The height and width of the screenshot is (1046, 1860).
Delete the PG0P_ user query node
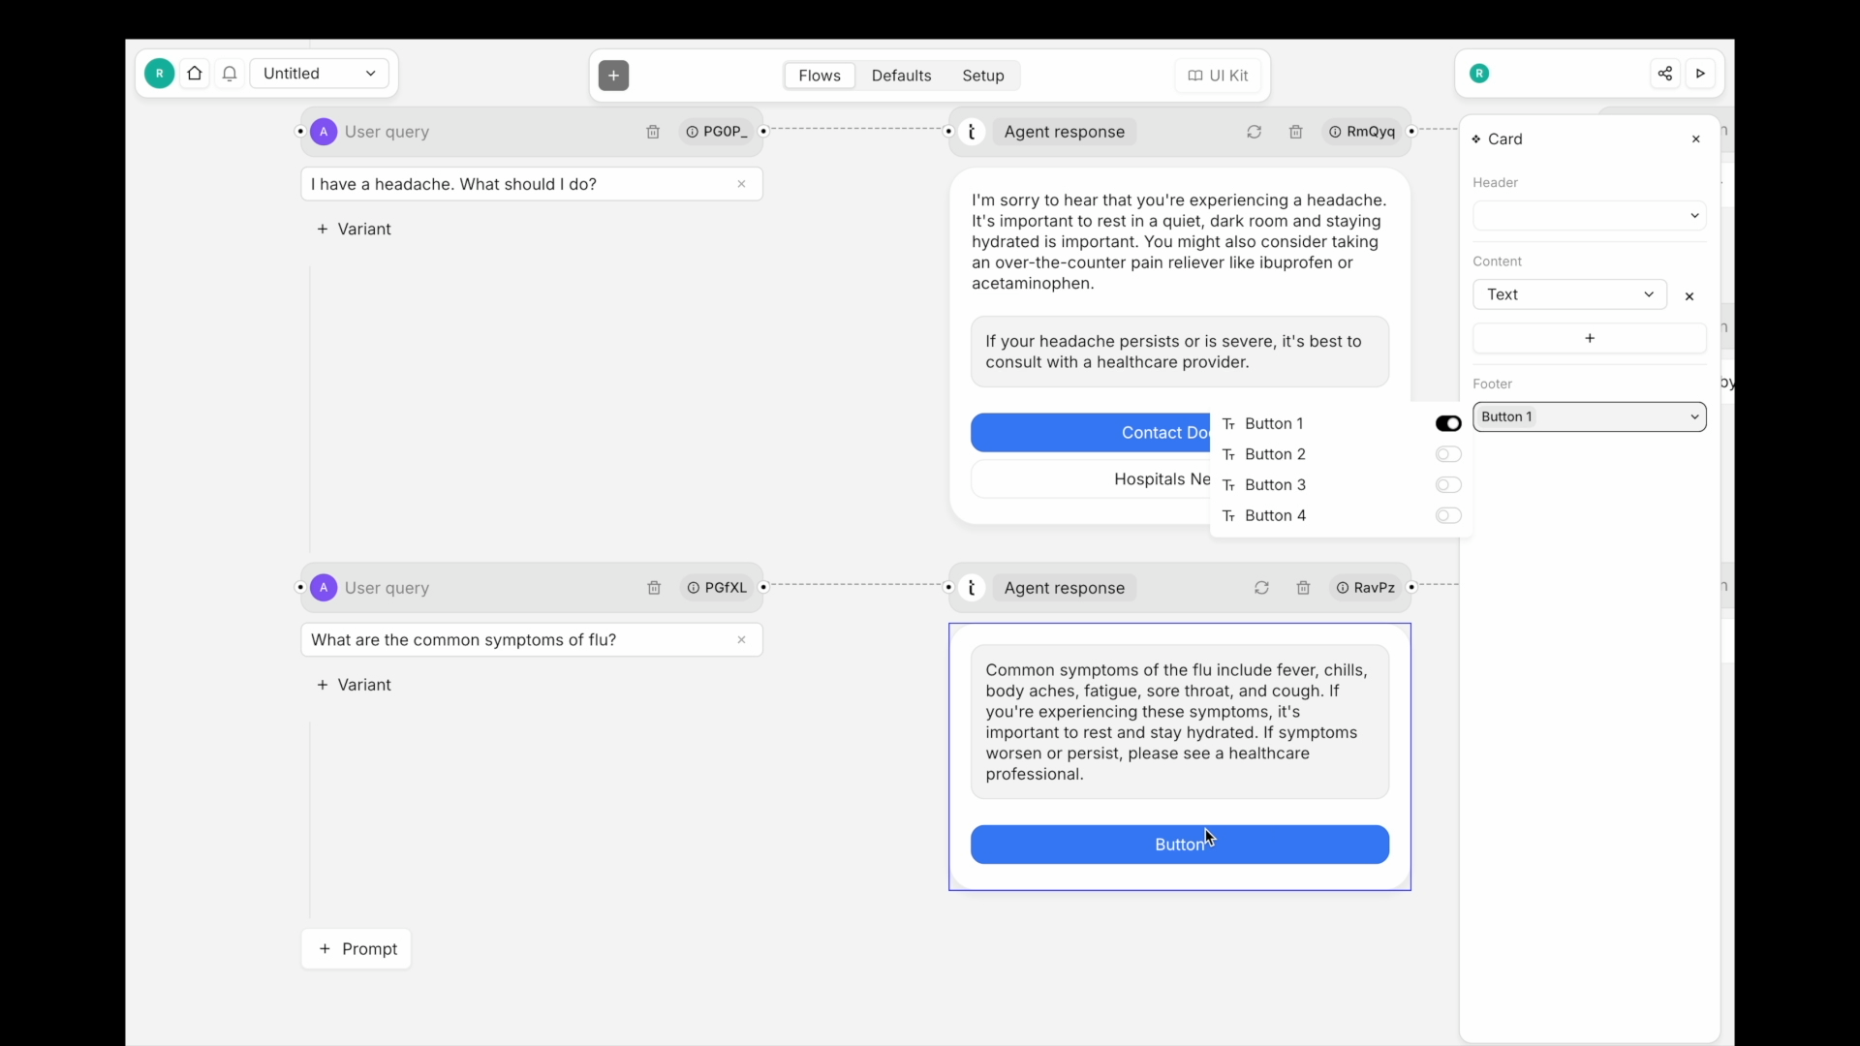[x=653, y=132]
